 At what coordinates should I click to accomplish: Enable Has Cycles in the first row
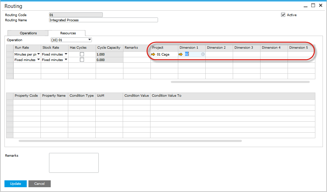pos(82,54)
